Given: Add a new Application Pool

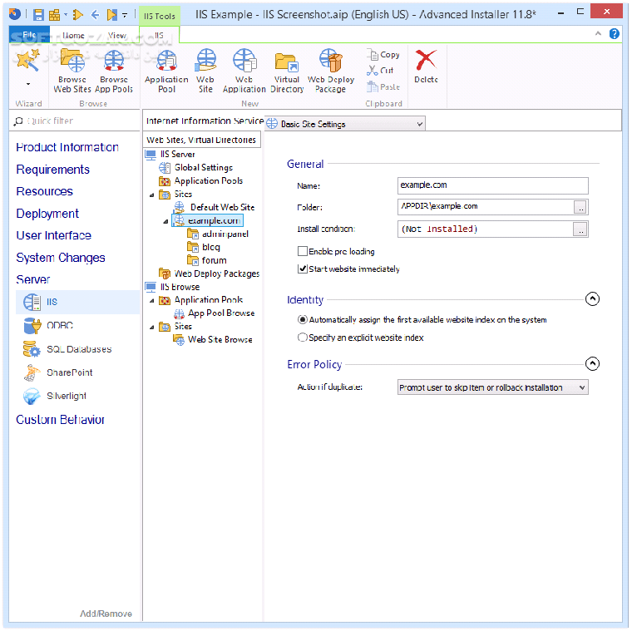Looking at the screenshot, I should click(166, 71).
